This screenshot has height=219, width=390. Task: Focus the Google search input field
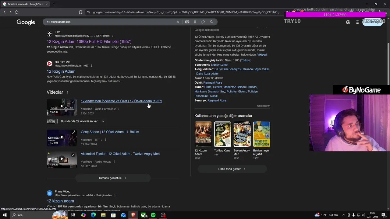pos(110,22)
